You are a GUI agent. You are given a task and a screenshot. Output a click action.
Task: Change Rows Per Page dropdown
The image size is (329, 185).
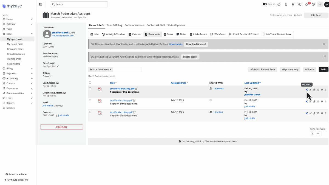click(x=316, y=133)
